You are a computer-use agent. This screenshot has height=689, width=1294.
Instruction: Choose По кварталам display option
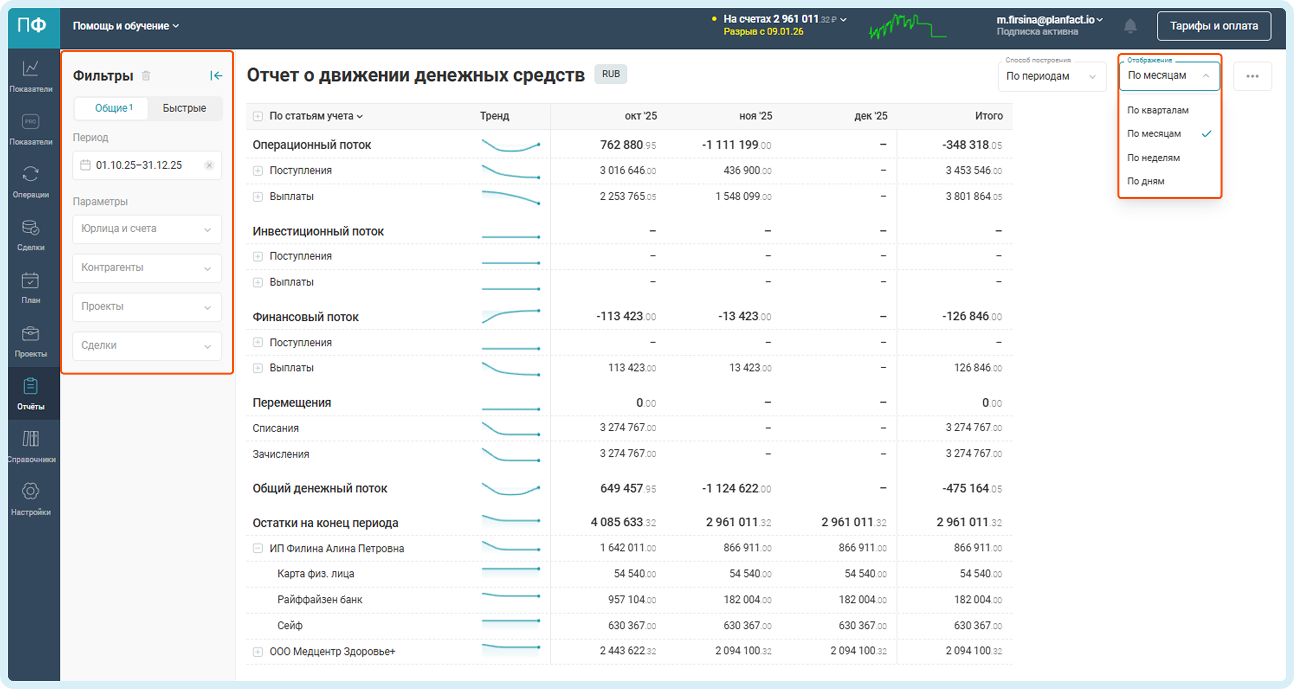pyautogui.click(x=1157, y=110)
